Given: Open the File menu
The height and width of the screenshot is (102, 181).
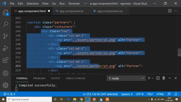Looking at the screenshot, I should point(12,3).
